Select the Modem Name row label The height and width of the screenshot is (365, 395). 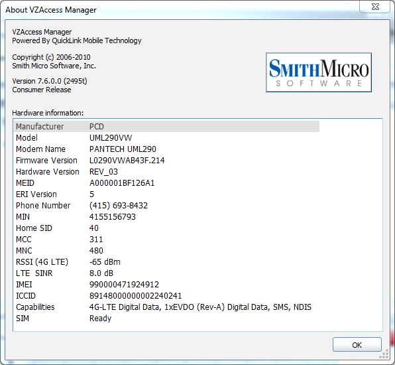(40, 149)
